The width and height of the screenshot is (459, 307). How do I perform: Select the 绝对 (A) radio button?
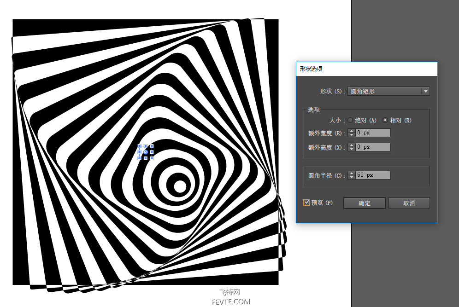pyautogui.click(x=350, y=120)
